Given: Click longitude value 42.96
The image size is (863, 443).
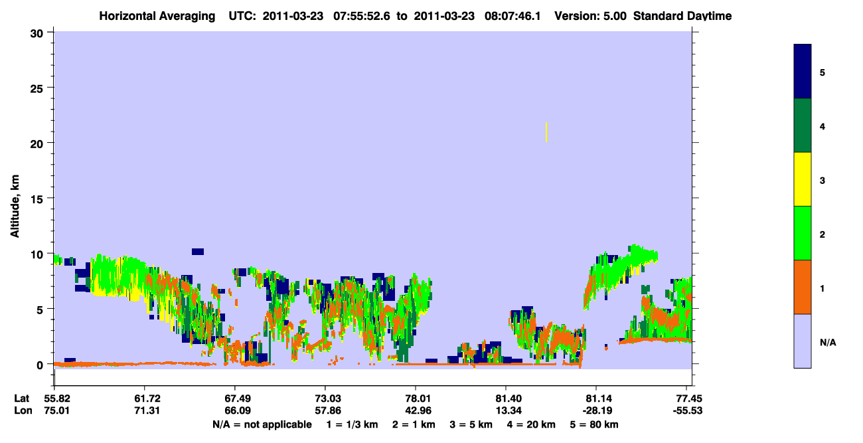Looking at the screenshot, I should (416, 410).
